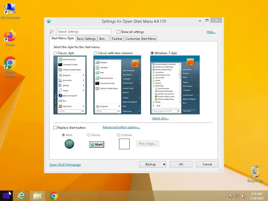This screenshot has height=201, width=268.
Task: Select the Classic style radio button
Action: click(55, 53)
